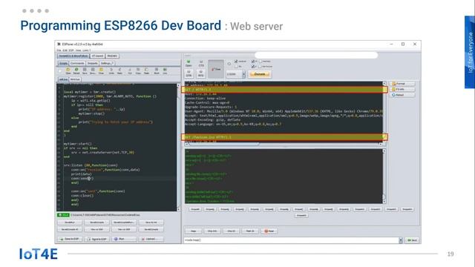Toggle the DTR button

click(189, 73)
